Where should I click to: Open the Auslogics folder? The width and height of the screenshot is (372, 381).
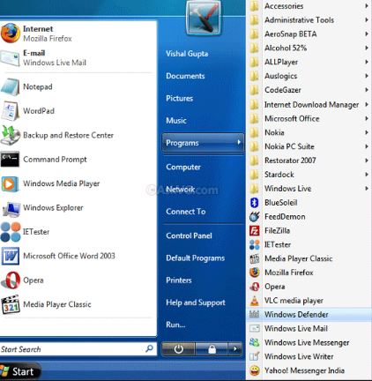point(308,76)
